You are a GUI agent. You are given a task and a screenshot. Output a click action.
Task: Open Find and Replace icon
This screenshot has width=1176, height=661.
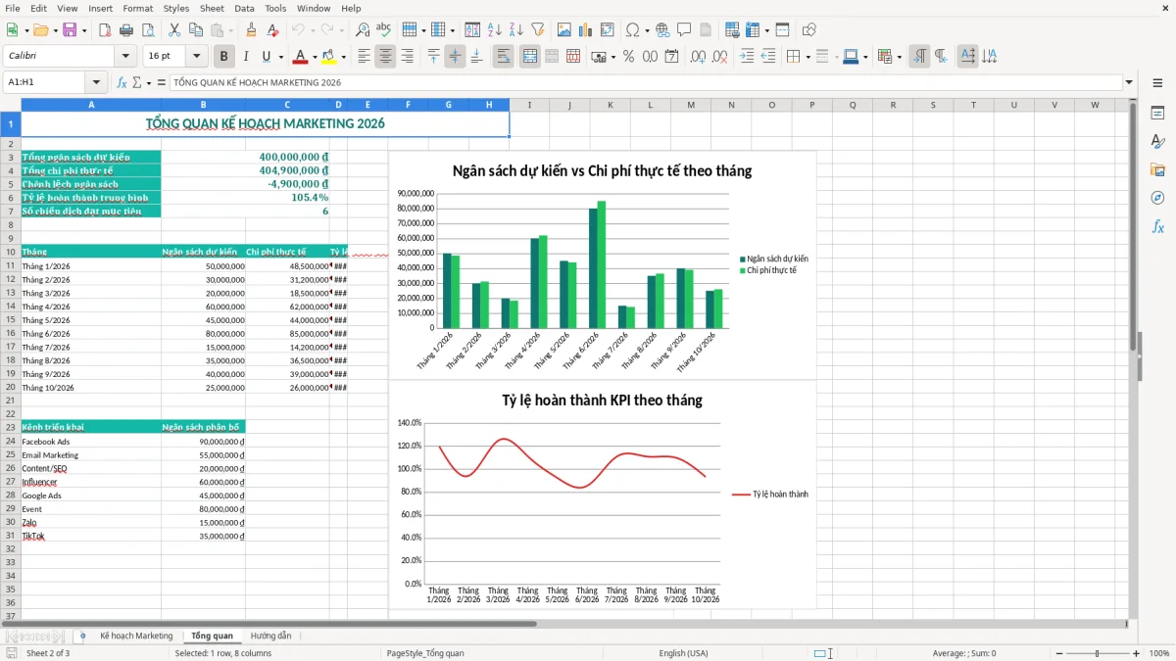(x=363, y=30)
